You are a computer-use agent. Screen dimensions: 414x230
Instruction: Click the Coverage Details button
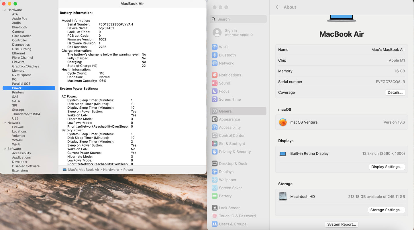click(x=395, y=93)
